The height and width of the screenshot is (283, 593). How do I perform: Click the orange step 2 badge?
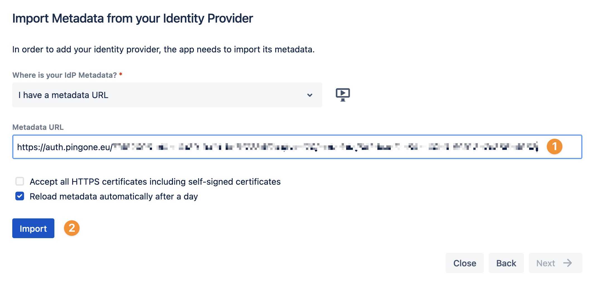pos(72,228)
